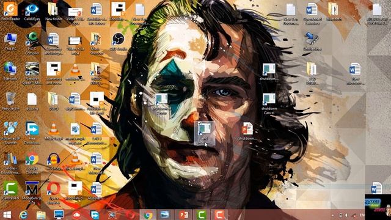
Task: Click the red cloud icon in the taskbar
Action: pyautogui.click(x=76, y=215)
